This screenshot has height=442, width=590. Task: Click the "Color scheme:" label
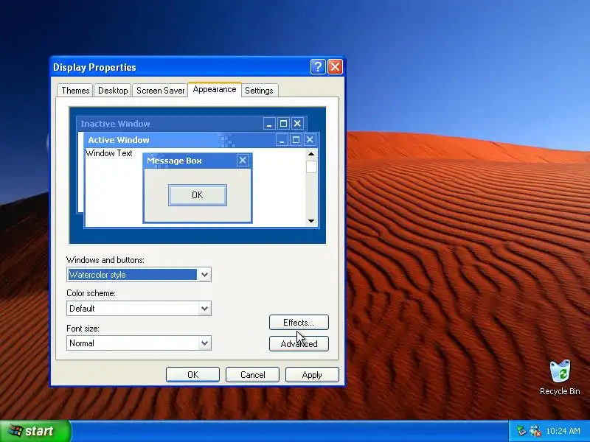[91, 293]
